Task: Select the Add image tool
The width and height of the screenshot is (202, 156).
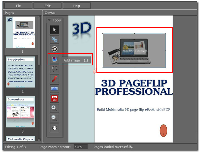Action: 55,59
